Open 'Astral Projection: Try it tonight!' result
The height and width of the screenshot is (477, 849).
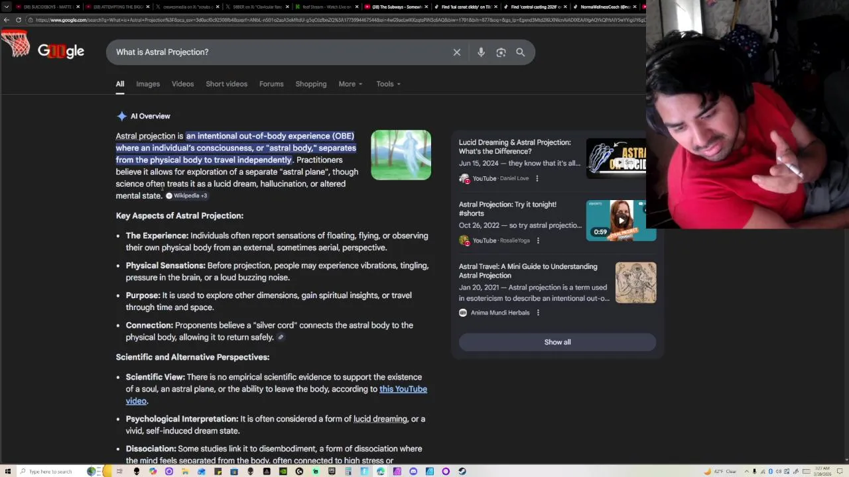[x=507, y=209]
